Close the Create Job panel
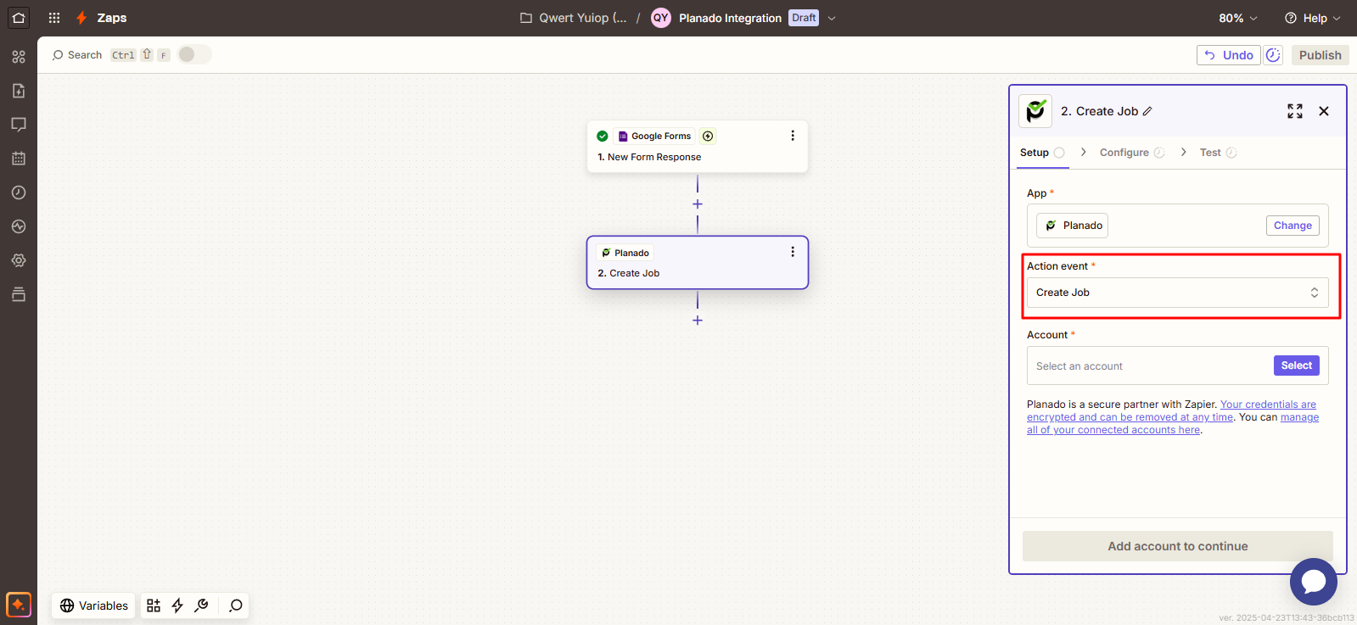The image size is (1357, 625). tap(1324, 111)
